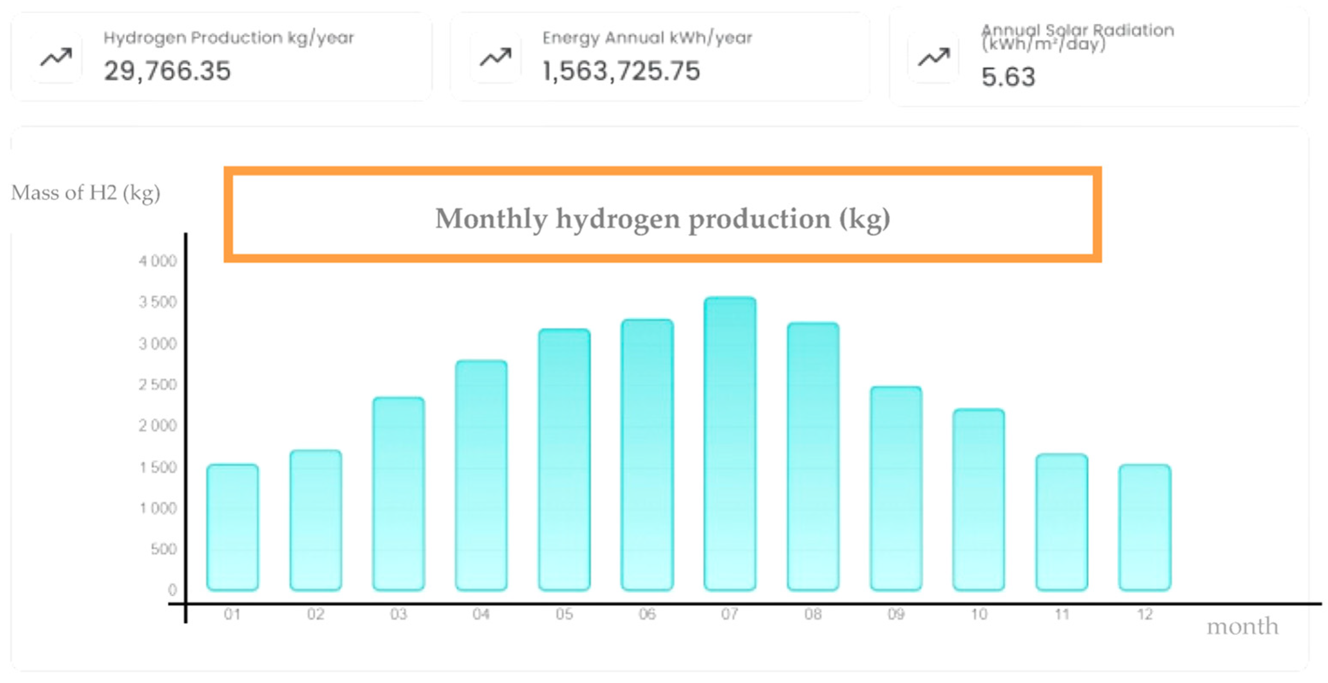Click the "Hydrogen Production kg/year" label
The image size is (1328, 683).
229,38
